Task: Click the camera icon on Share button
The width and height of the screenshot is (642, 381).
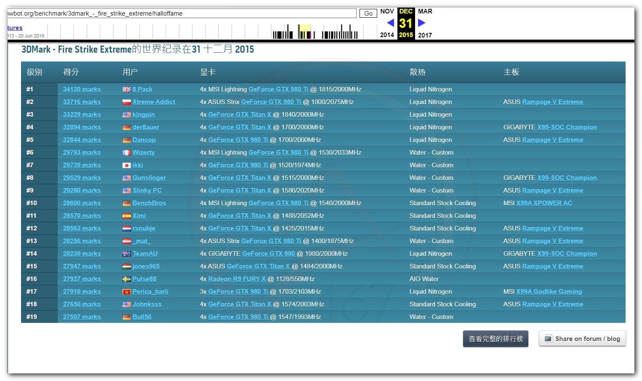Action: (548, 338)
